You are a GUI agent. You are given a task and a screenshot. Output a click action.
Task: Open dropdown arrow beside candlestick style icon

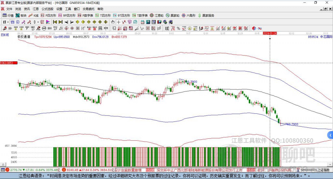(38, 22)
